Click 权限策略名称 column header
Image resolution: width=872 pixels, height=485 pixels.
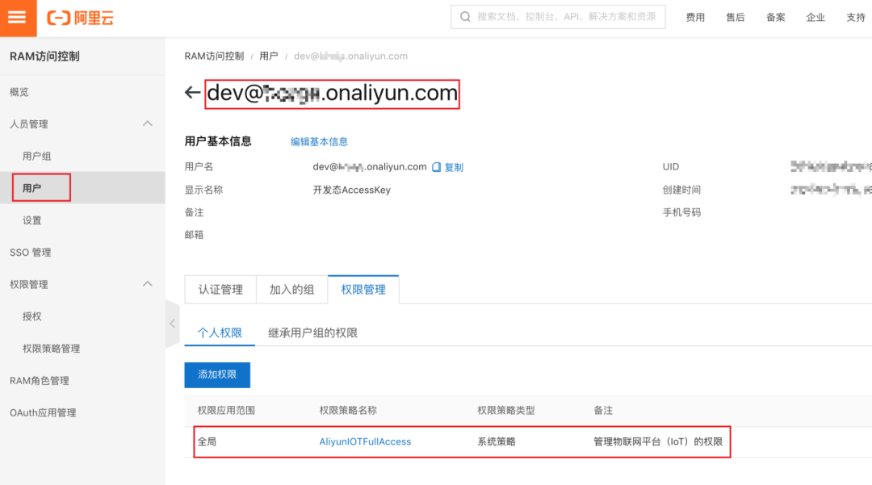[348, 411]
